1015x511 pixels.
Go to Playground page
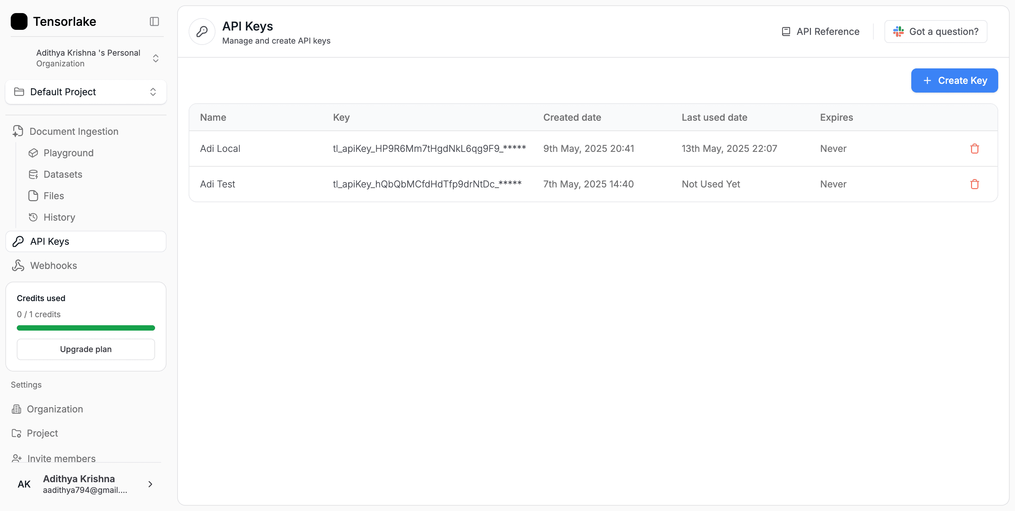click(68, 153)
